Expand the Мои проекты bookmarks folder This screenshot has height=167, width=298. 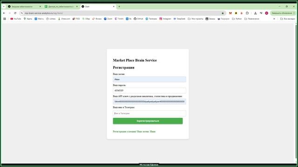coord(196,19)
